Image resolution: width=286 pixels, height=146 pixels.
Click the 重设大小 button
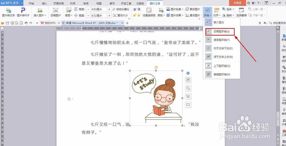(x=121, y=15)
